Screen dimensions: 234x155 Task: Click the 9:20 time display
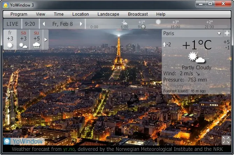tap(30, 24)
